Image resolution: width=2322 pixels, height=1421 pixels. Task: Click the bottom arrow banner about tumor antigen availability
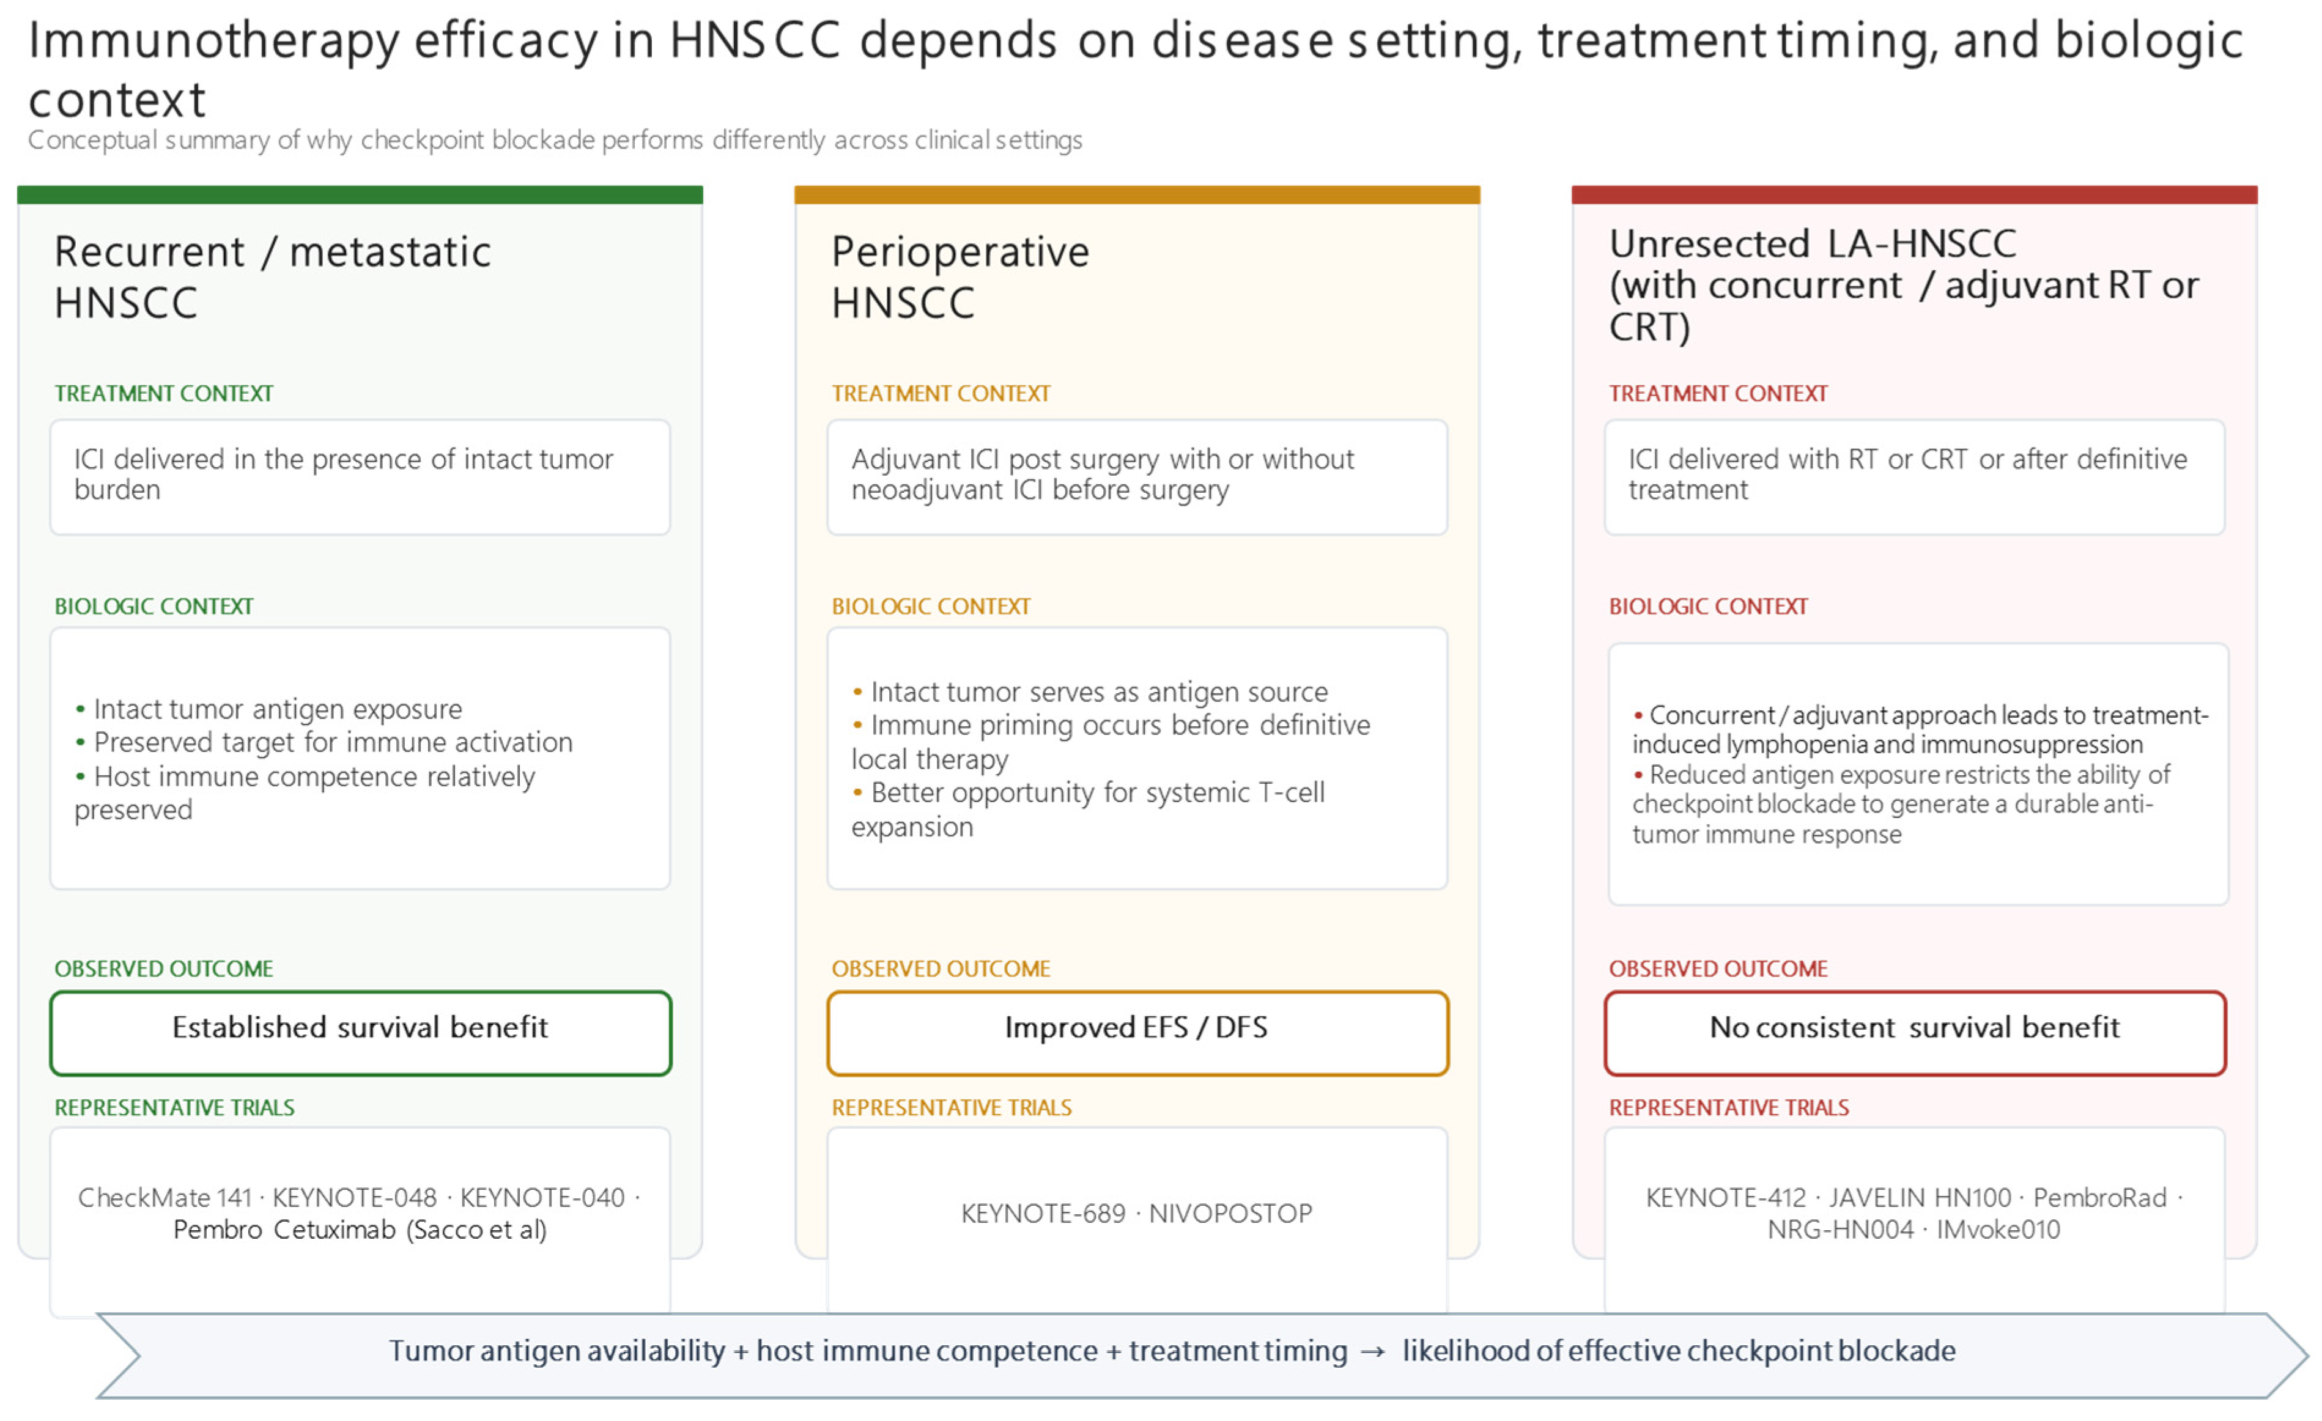(1202, 1355)
